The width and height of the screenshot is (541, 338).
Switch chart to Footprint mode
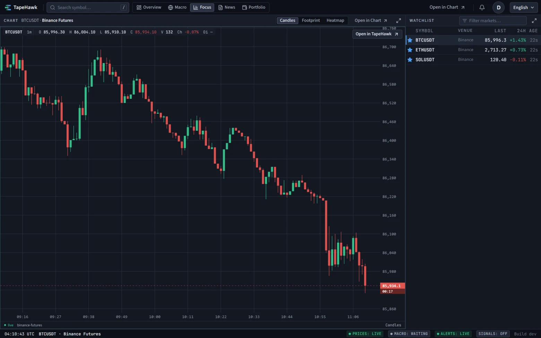[x=311, y=20]
